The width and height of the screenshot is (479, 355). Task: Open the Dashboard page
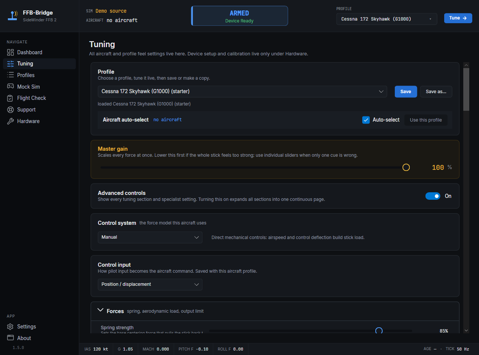click(x=39, y=52)
